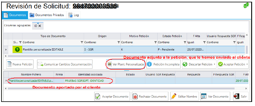
Task: Click the green question mark status icon
Action: coord(18,50)
